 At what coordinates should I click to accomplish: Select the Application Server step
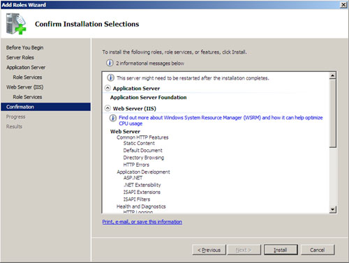(26, 67)
